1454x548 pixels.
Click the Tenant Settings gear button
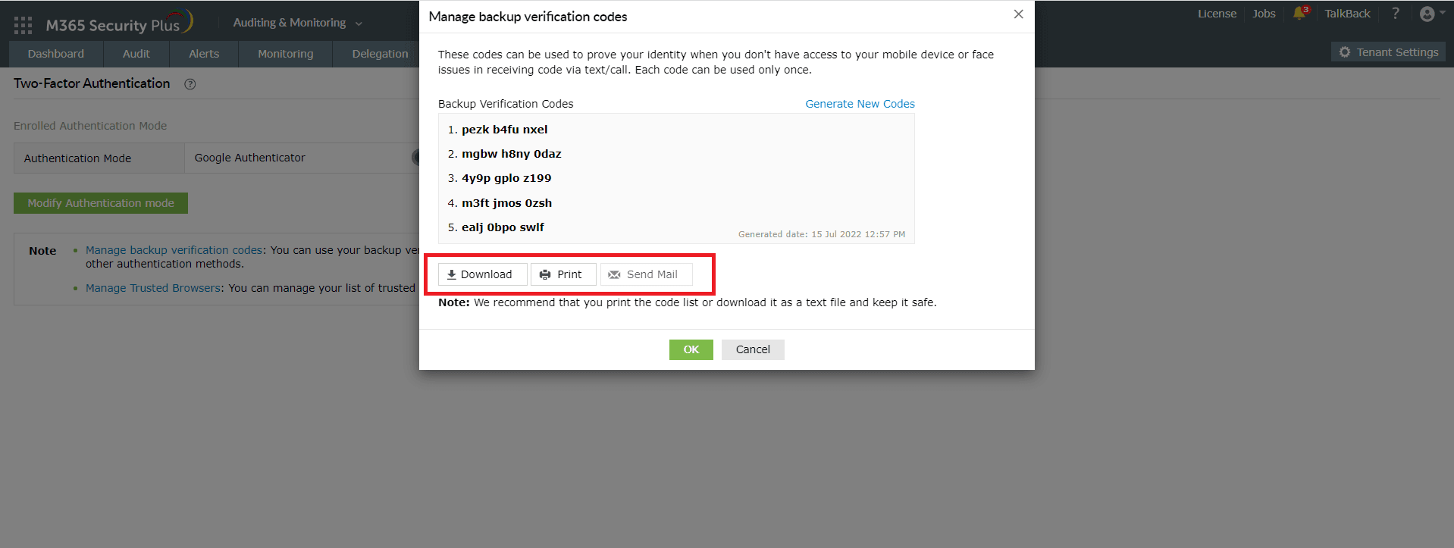[x=1389, y=52]
